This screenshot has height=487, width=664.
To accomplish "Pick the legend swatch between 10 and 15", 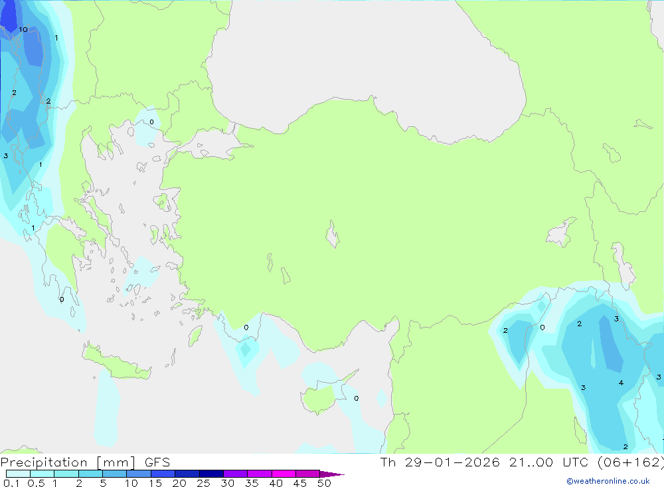I will [x=139, y=474].
